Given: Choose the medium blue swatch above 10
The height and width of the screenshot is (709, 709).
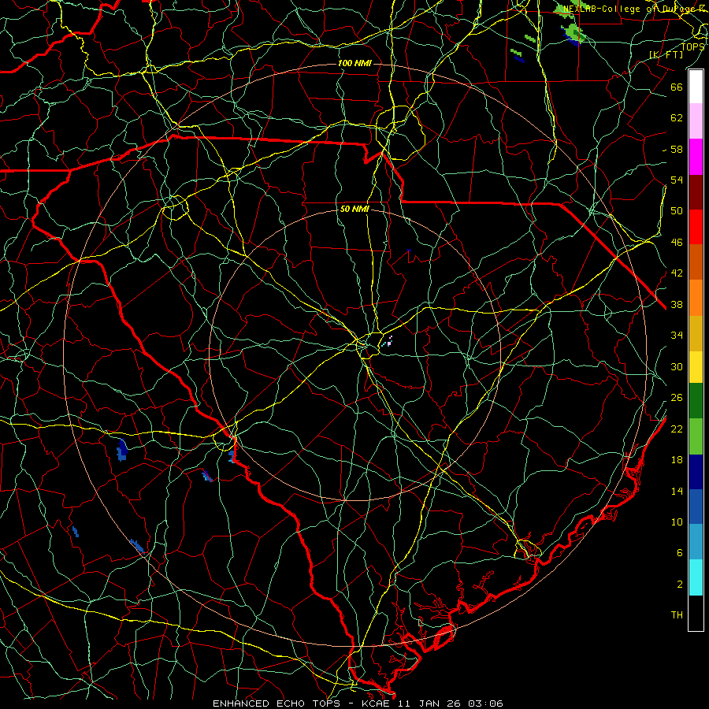Looking at the screenshot, I should (x=696, y=507).
